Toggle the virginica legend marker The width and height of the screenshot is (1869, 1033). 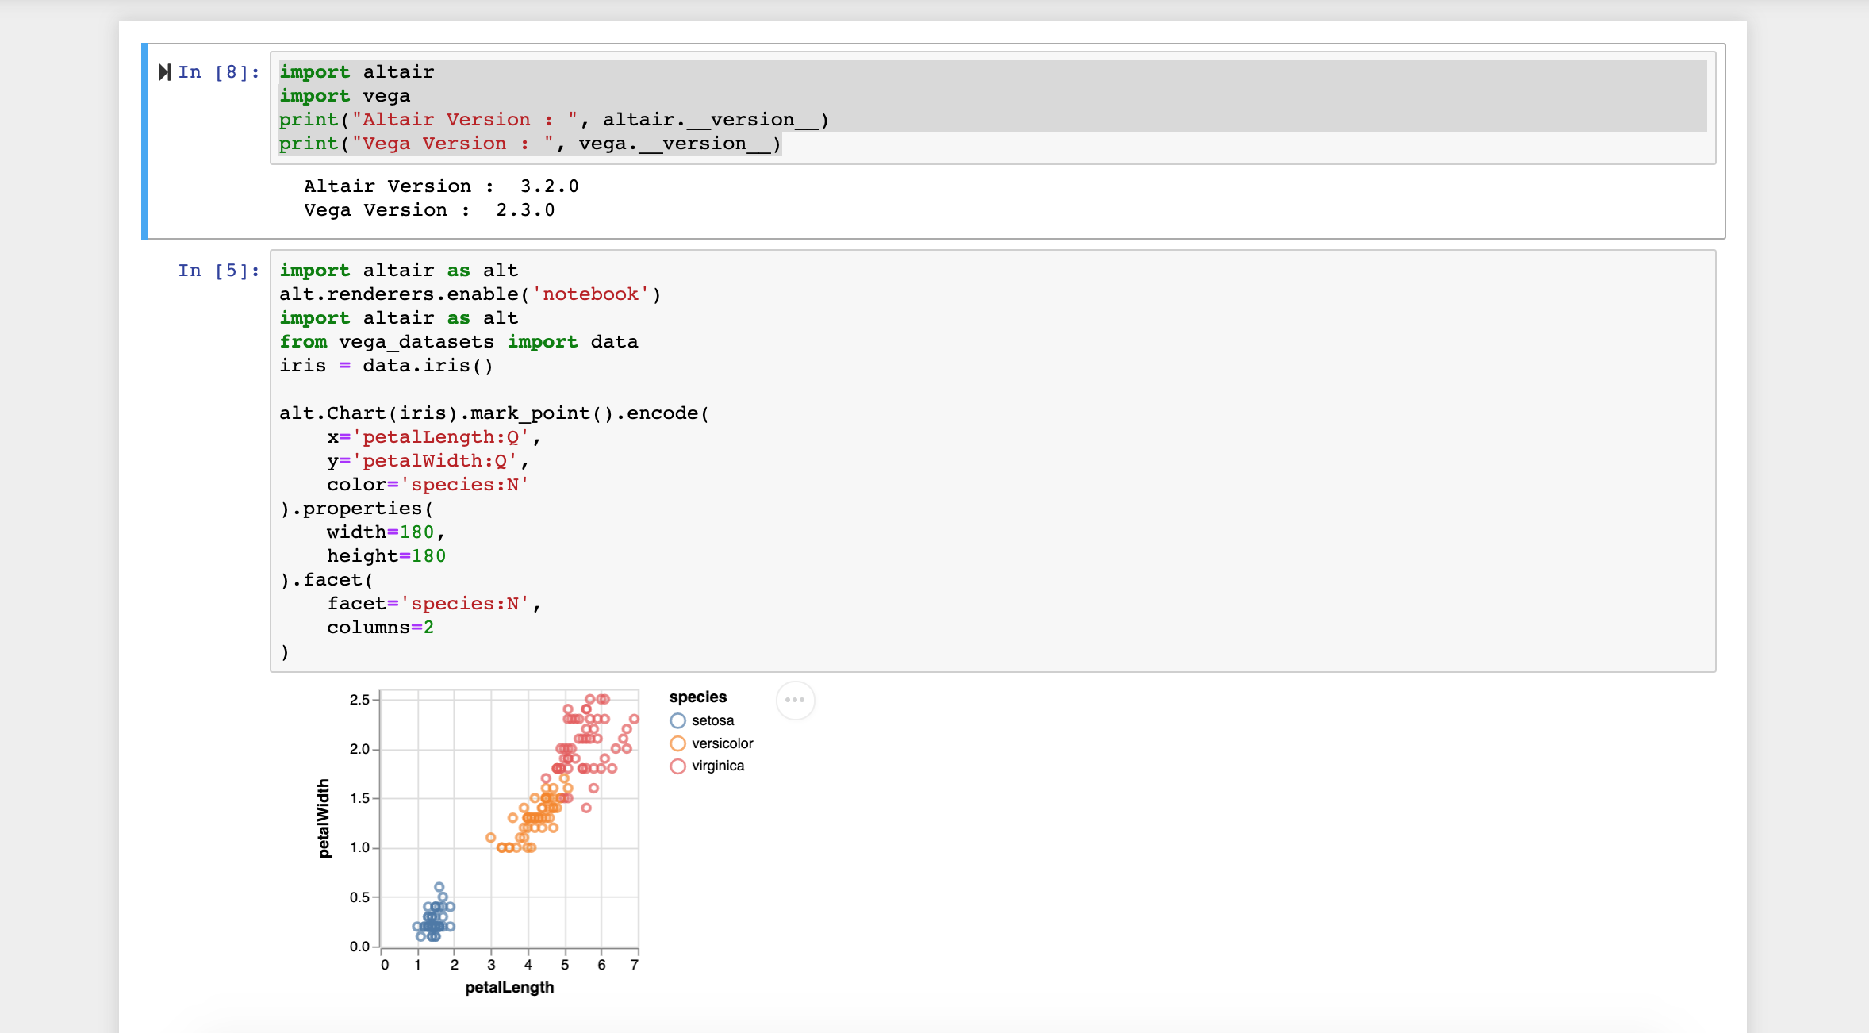point(677,766)
